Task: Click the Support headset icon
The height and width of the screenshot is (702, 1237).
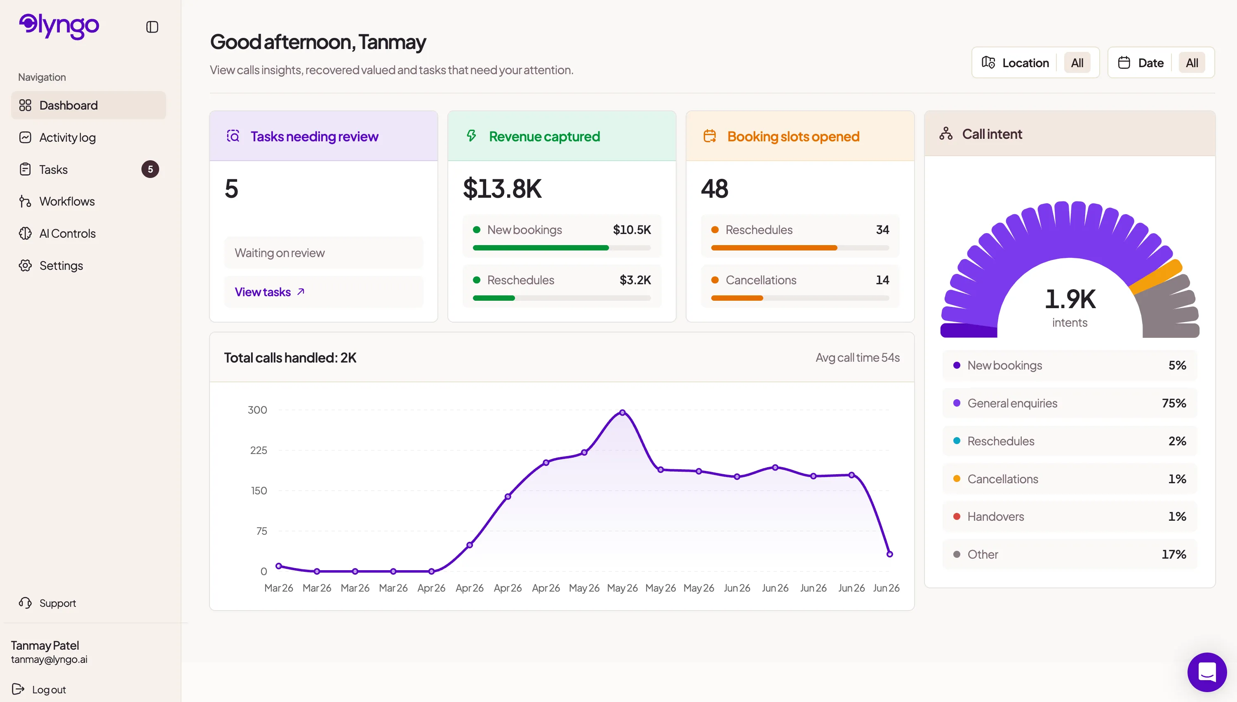Action: point(25,603)
